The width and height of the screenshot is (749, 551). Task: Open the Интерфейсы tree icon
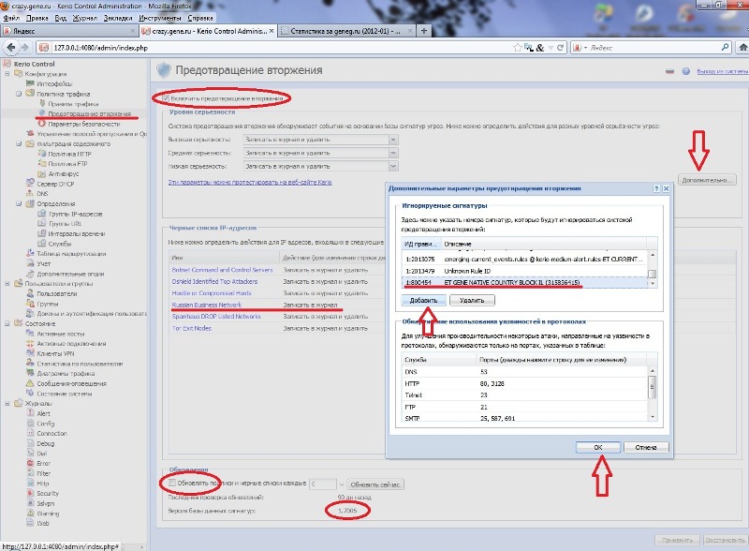point(30,83)
